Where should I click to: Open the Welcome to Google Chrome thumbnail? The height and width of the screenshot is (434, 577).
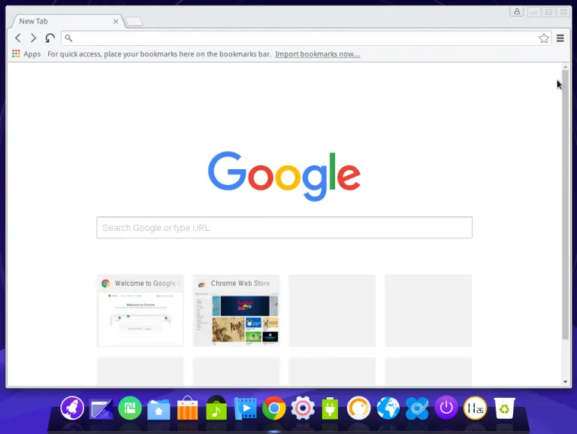pos(140,311)
